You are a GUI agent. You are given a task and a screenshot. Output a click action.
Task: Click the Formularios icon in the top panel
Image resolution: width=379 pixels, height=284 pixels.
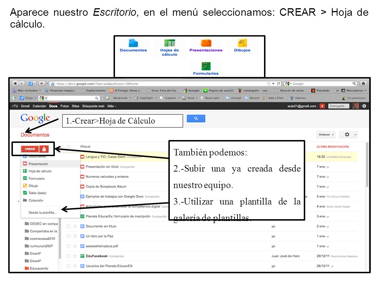pyautogui.click(x=206, y=66)
